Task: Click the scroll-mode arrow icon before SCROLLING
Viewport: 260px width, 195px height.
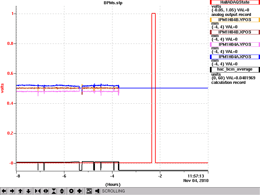Action: (97, 191)
